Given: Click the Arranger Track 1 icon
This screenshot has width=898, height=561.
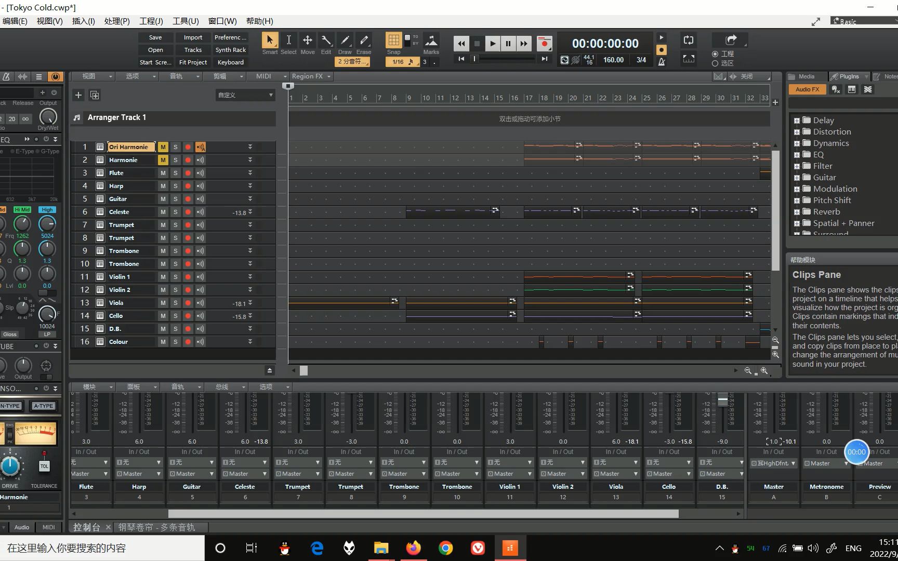Looking at the screenshot, I should point(77,118).
